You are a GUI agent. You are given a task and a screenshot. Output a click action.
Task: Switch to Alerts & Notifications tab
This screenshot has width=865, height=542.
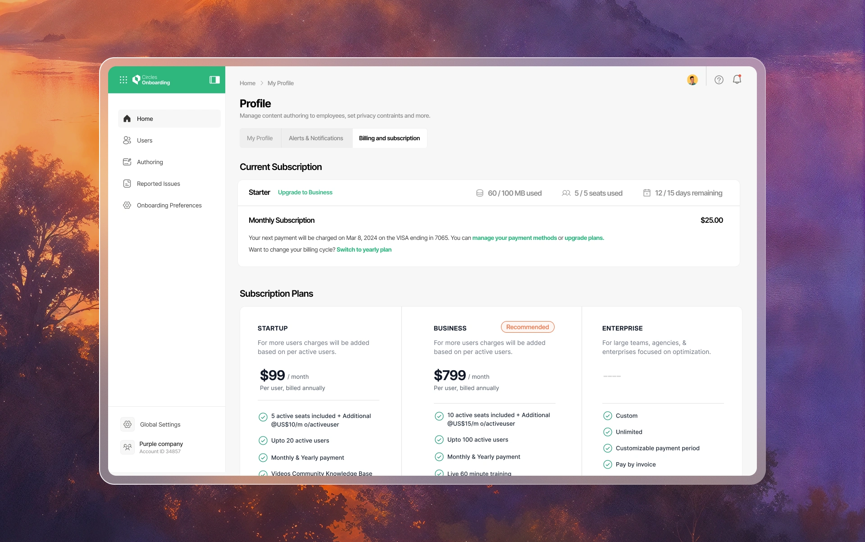316,138
